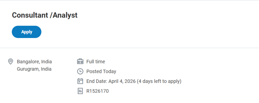This screenshot has height=103, width=259.
Task: Click the document icon beside R1526170
Action: click(80, 91)
